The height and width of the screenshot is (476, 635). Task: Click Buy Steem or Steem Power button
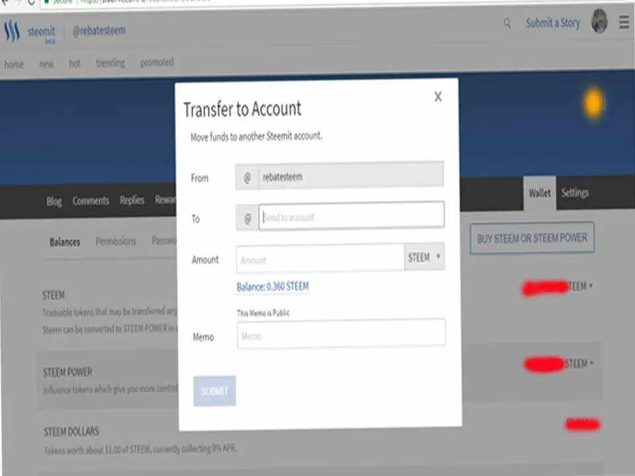[532, 238]
